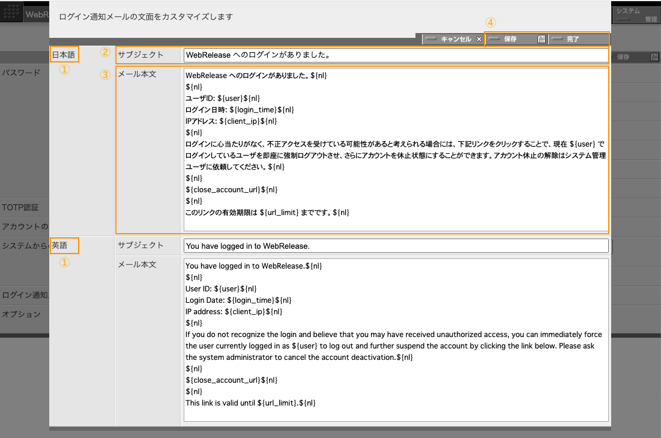The image size is (661, 438).
Task: Select TOTP認証 in the background list
Action: [20, 207]
